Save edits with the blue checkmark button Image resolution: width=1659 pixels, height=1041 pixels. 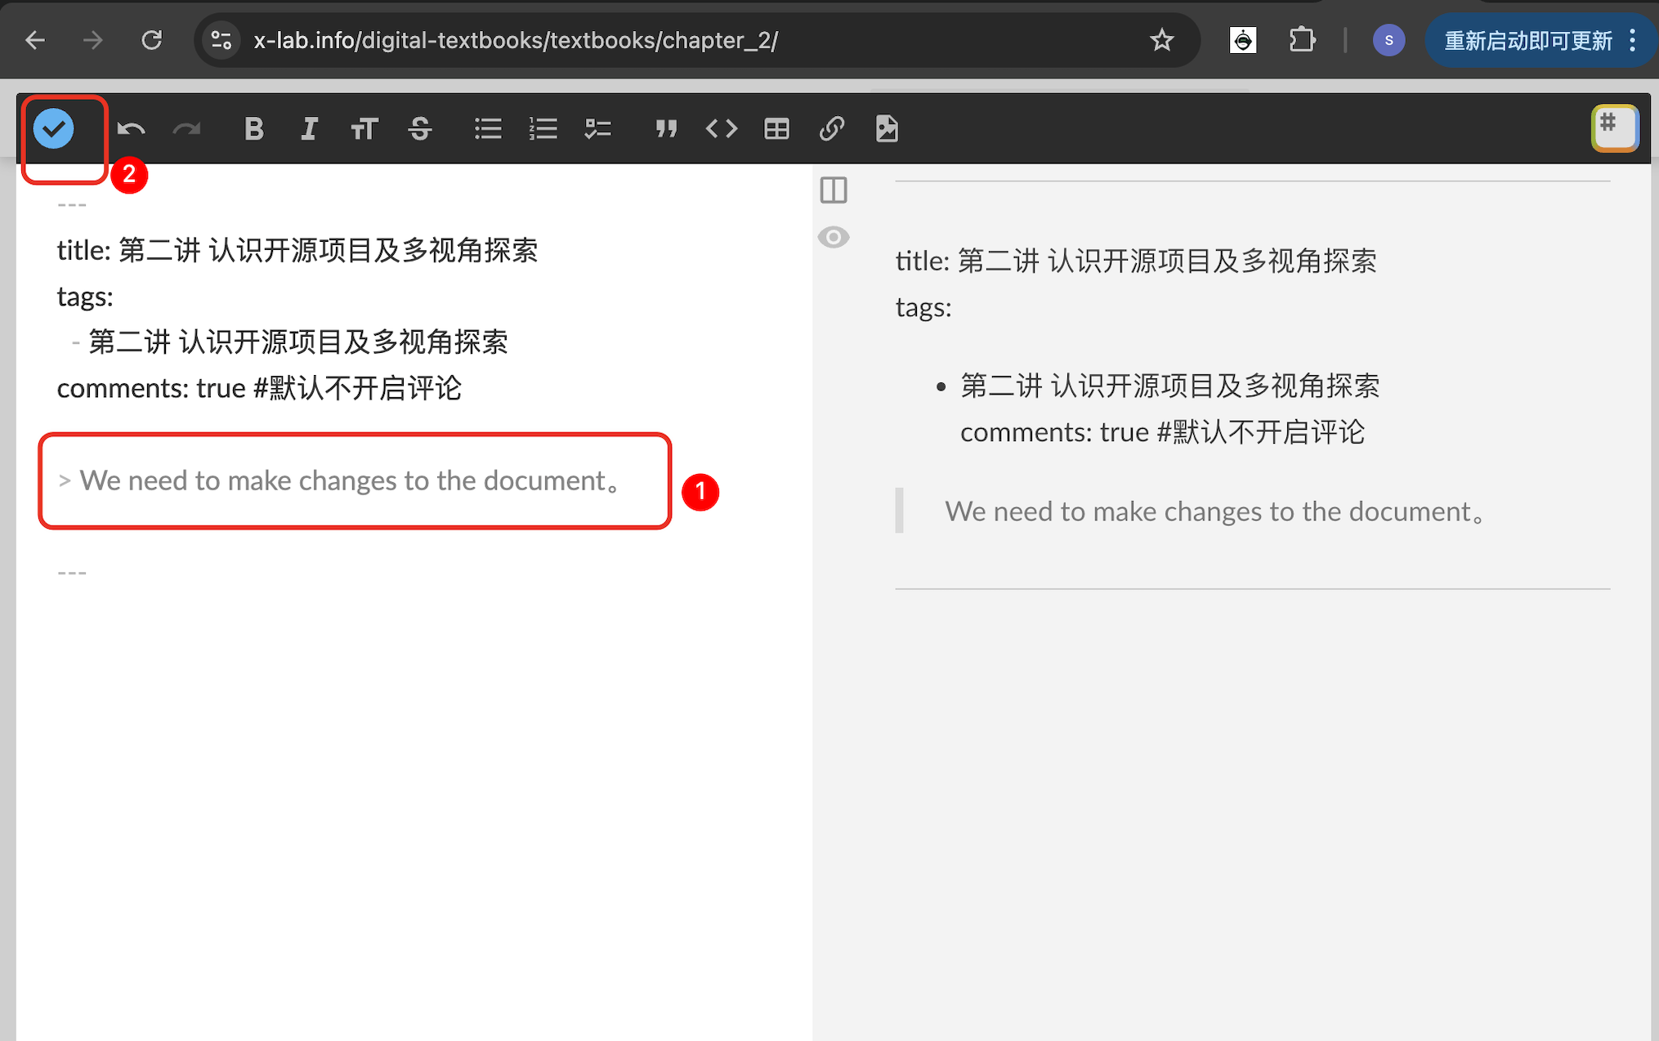[x=53, y=128]
